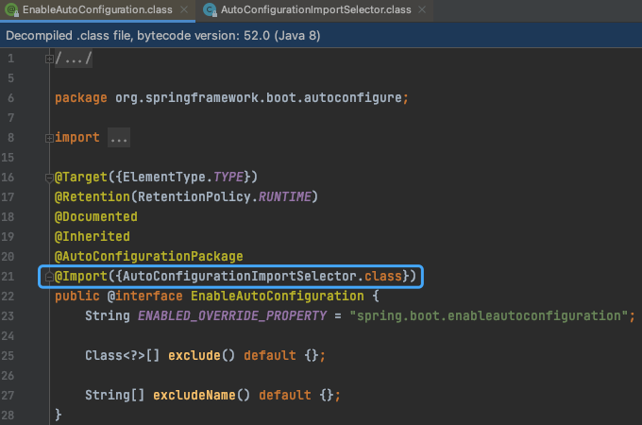
Task: Click the @Documented annotation
Action: tap(96, 216)
